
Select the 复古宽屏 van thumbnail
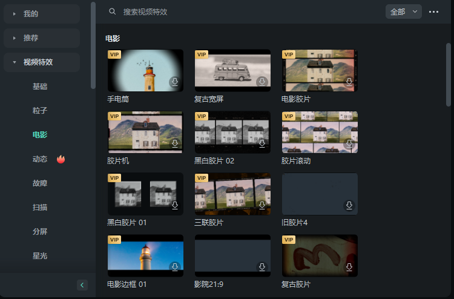coord(233,70)
